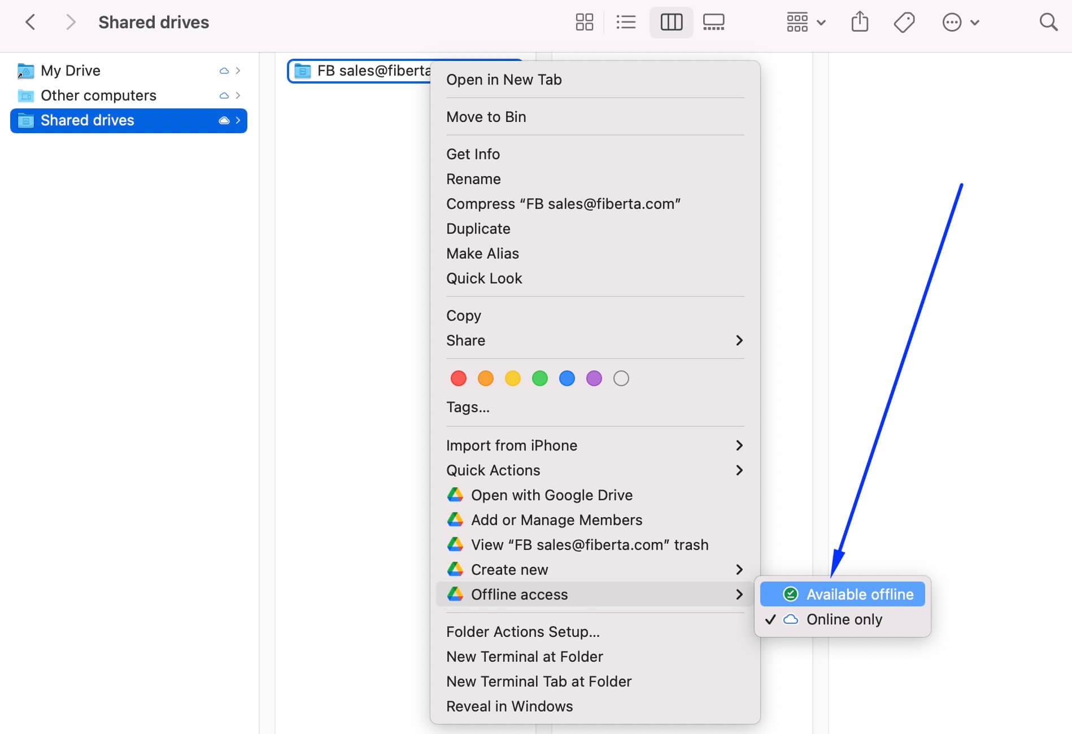Open the ellipsis action menu
The image size is (1072, 734).
(960, 23)
